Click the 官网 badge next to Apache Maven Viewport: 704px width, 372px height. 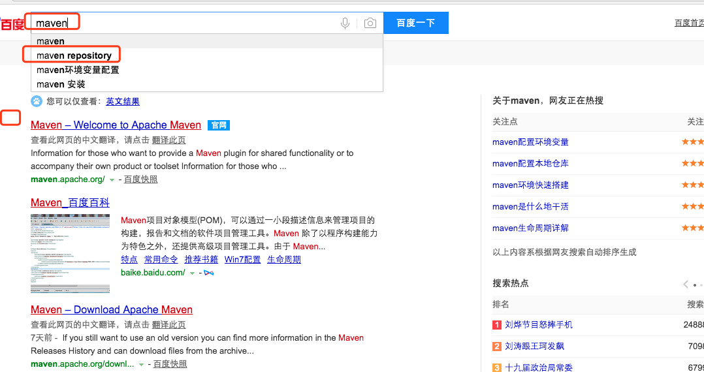(x=219, y=125)
